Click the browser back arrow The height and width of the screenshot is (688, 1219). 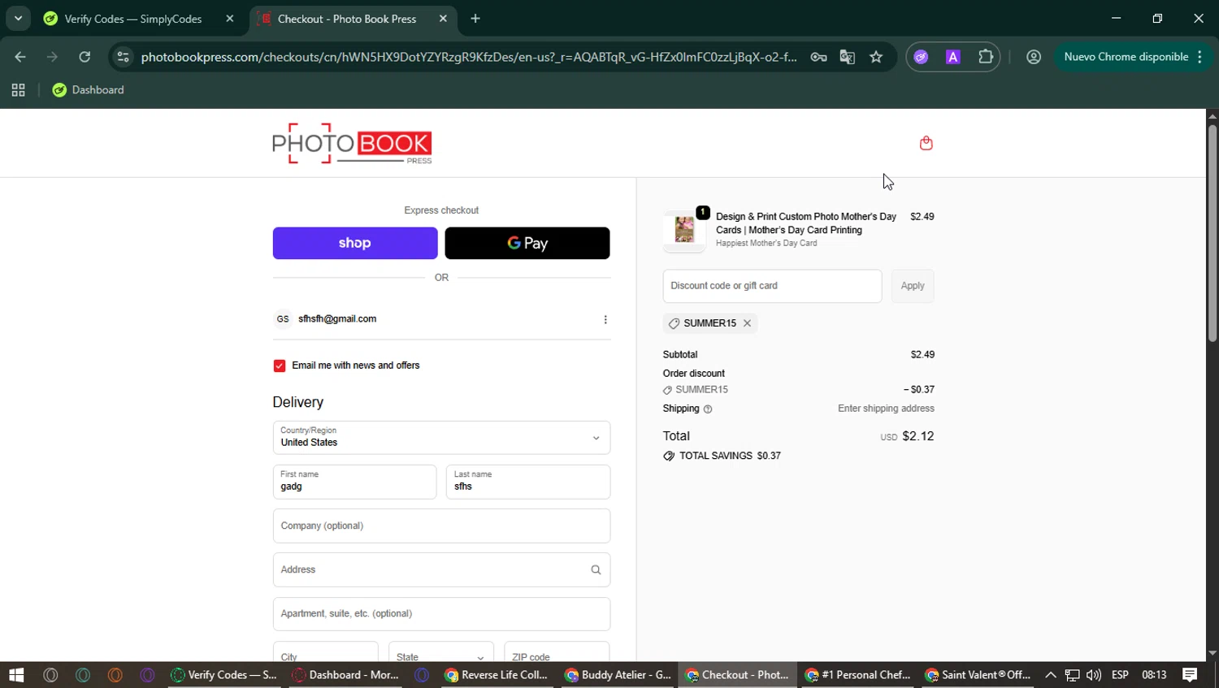point(20,57)
